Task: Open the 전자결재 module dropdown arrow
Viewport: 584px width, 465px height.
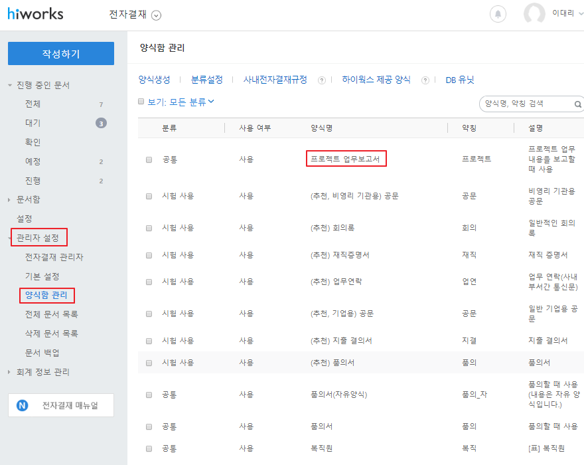Action: click(x=156, y=15)
